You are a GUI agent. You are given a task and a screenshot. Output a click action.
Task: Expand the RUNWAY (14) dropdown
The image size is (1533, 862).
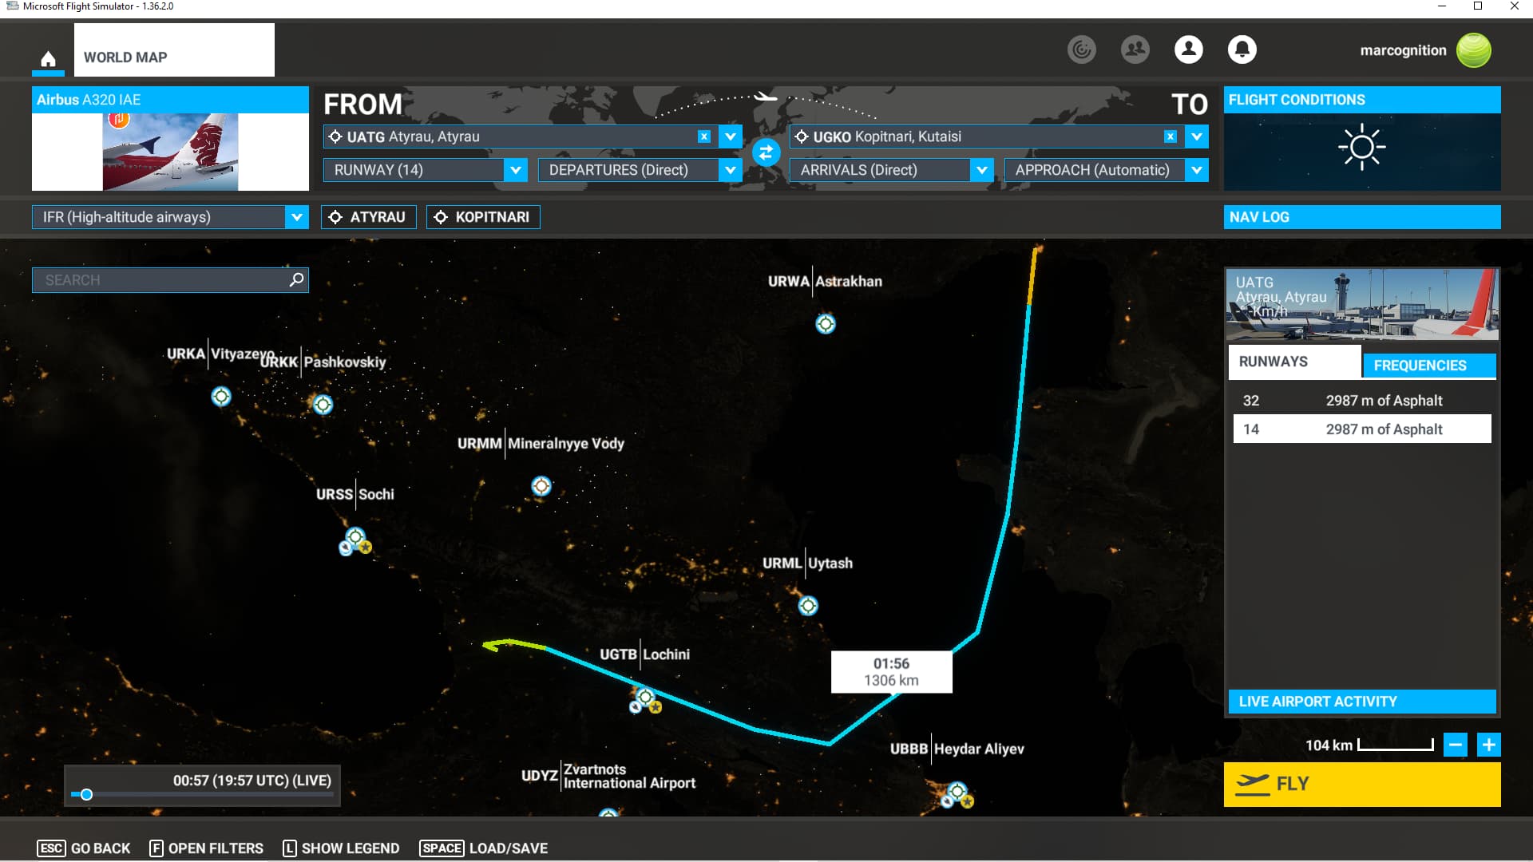[x=515, y=170]
